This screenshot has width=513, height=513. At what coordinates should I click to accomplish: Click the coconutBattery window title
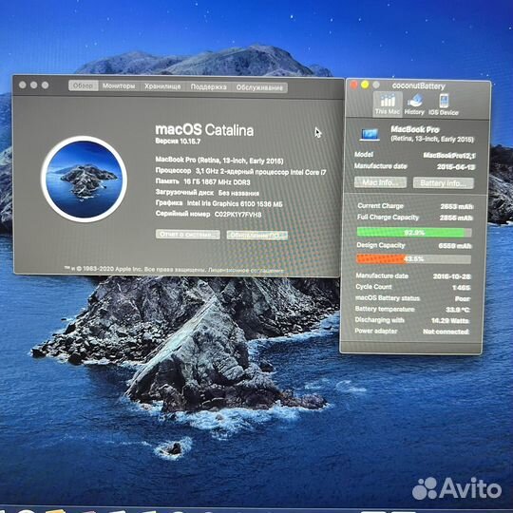tap(418, 86)
